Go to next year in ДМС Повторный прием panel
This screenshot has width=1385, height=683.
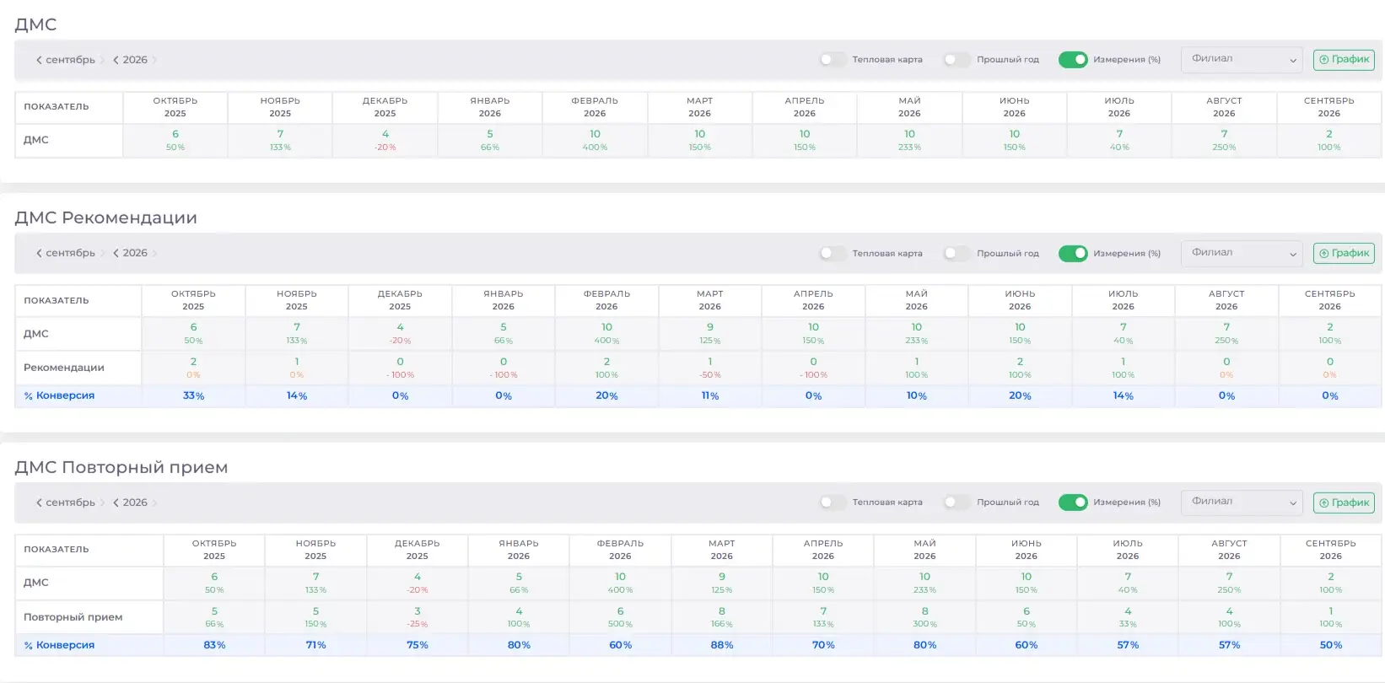tap(154, 503)
